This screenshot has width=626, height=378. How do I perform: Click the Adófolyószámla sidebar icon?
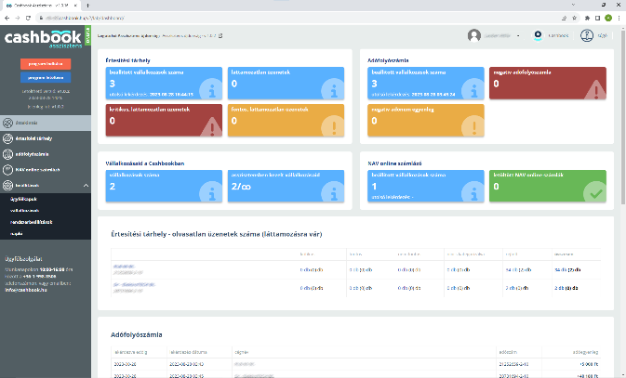pos(7,154)
